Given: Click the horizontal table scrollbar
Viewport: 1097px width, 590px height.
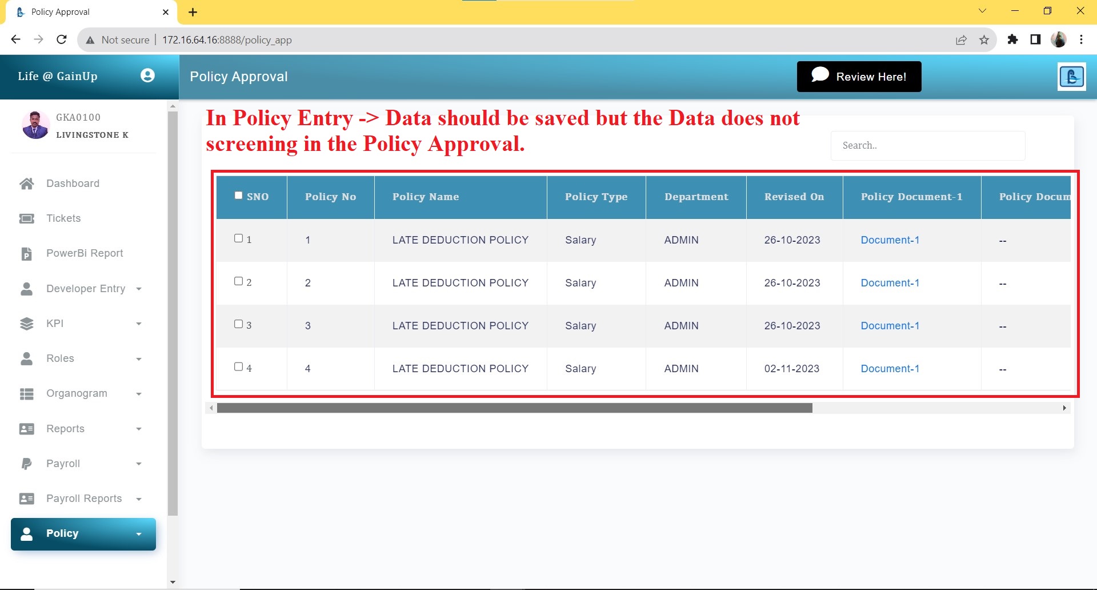Looking at the screenshot, I should 514,408.
